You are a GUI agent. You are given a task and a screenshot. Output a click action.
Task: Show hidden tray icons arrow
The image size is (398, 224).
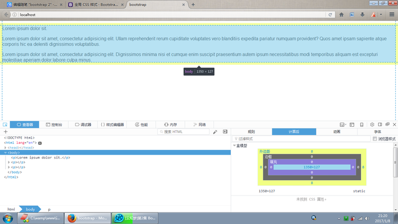point(339,218)
